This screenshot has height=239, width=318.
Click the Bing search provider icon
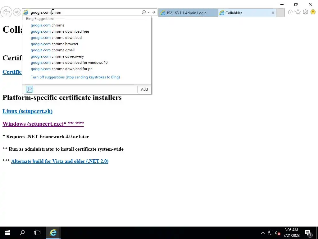(30, 89)
